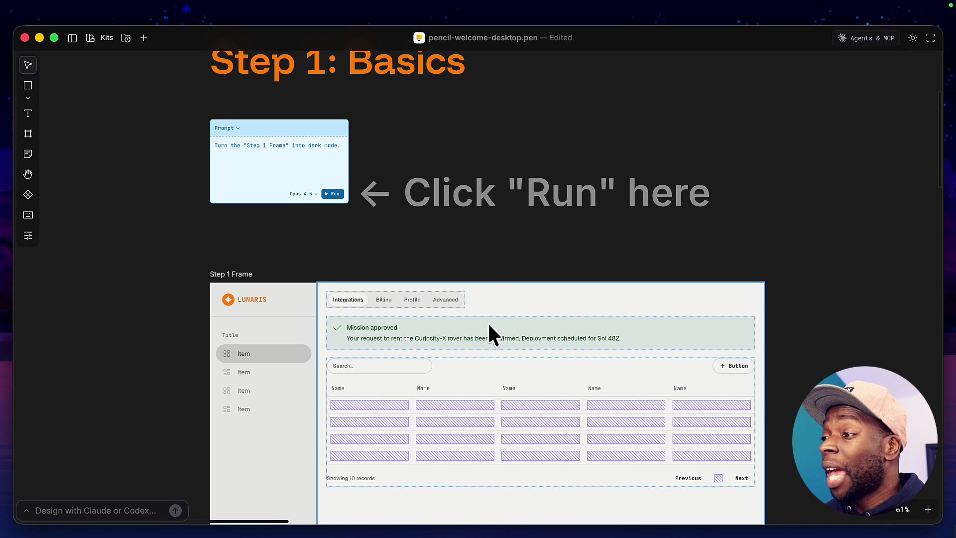956x538 pixels.
Task: Click the recent files folder icon
Action: 125,37
